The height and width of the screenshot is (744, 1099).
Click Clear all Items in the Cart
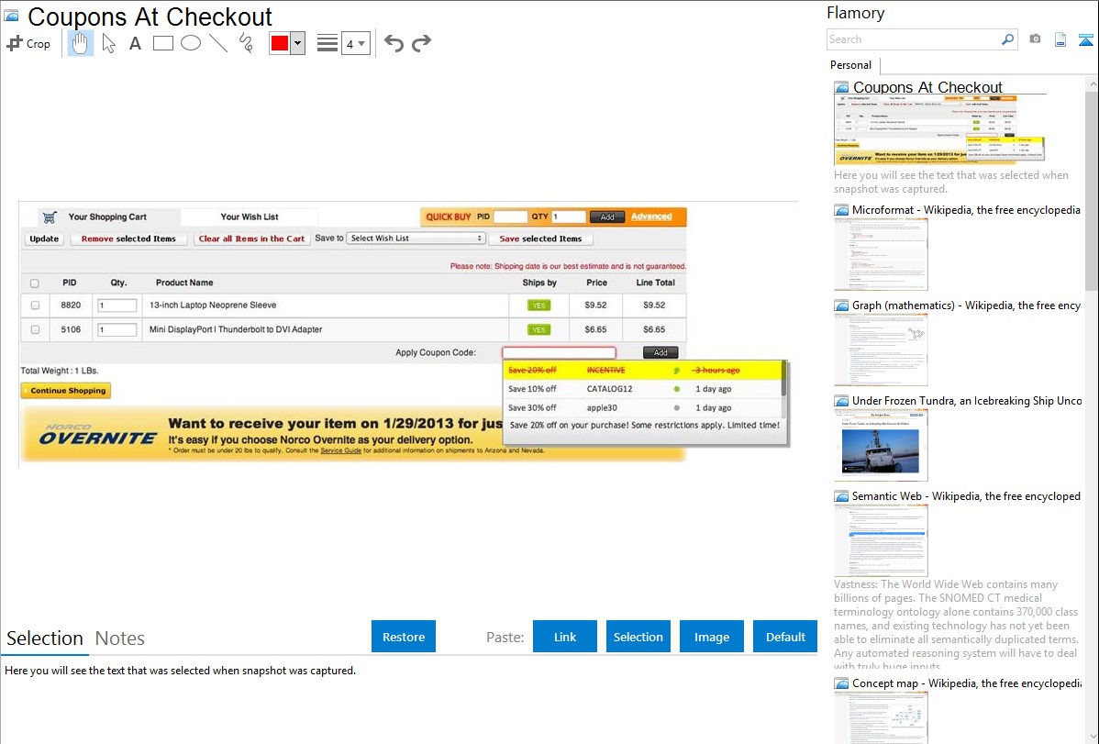(251, 239)
